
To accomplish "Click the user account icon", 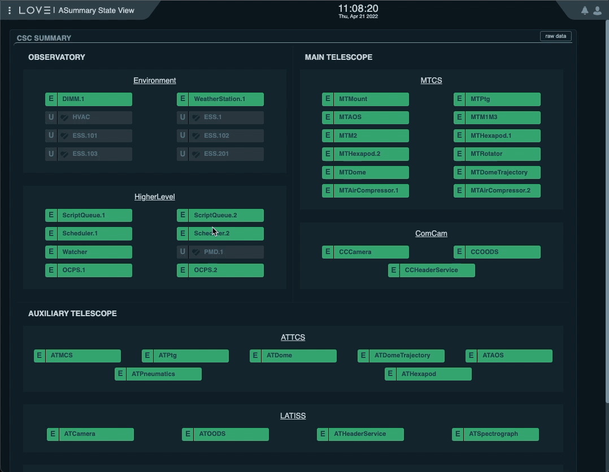I will (x=597, y=10).
